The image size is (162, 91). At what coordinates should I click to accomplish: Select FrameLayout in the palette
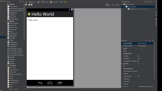[x=12, y=6]
